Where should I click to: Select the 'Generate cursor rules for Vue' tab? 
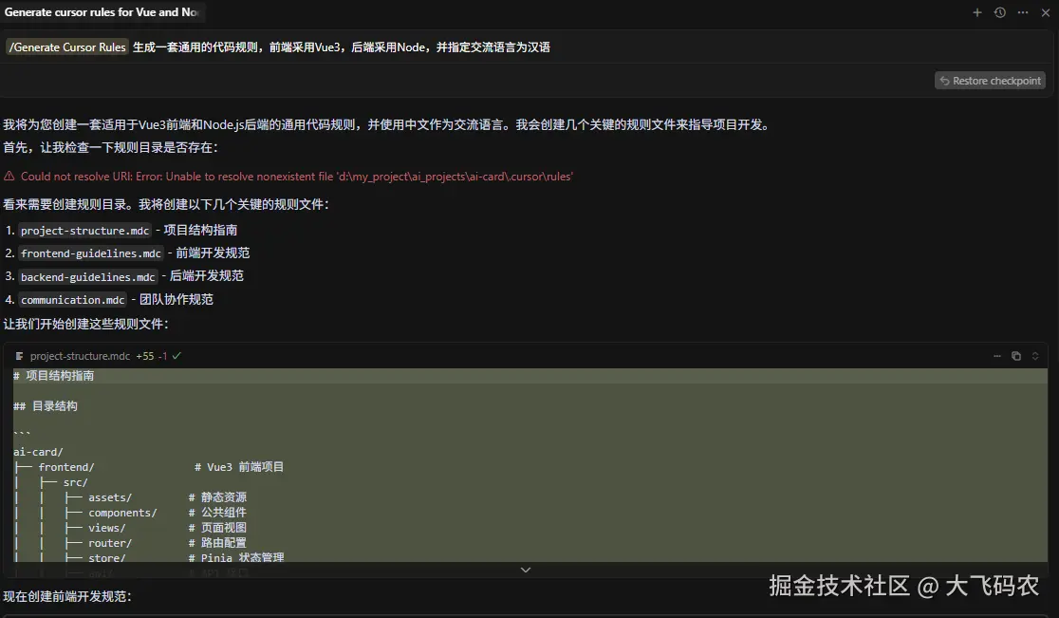(102, 12)
